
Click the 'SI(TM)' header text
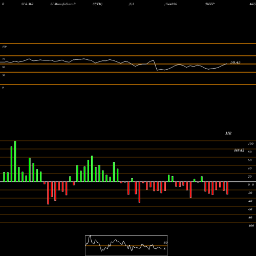(97, 4)
